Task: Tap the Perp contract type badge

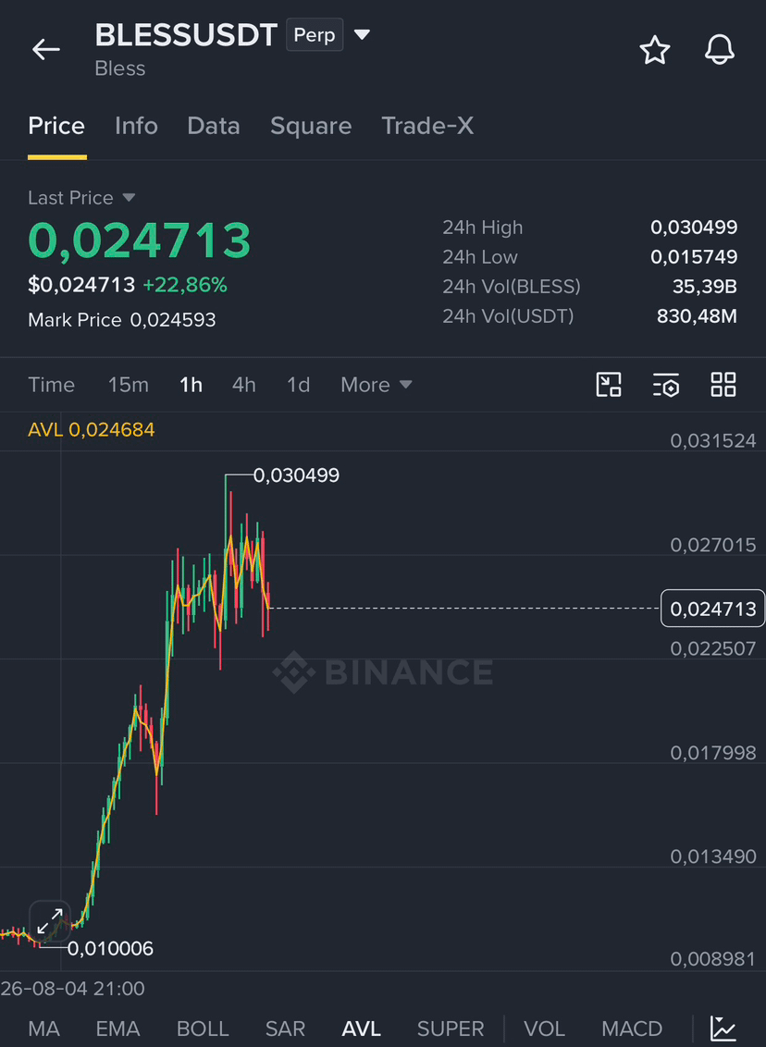Action: 315,35
